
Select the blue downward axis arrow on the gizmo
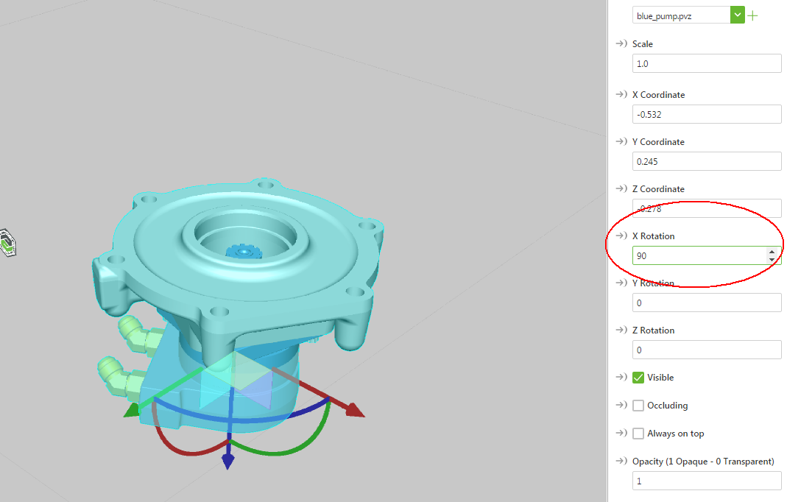pos(228,460)
